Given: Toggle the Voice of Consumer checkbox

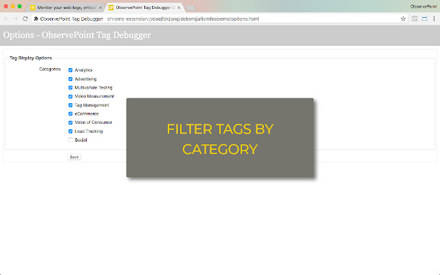Looking at the screenshot, I should point(70,122).
